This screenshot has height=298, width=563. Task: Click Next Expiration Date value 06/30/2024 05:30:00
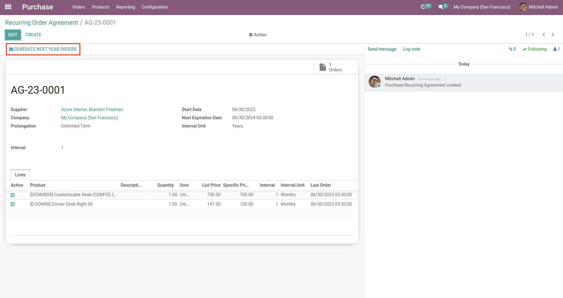tap(253, 118)
